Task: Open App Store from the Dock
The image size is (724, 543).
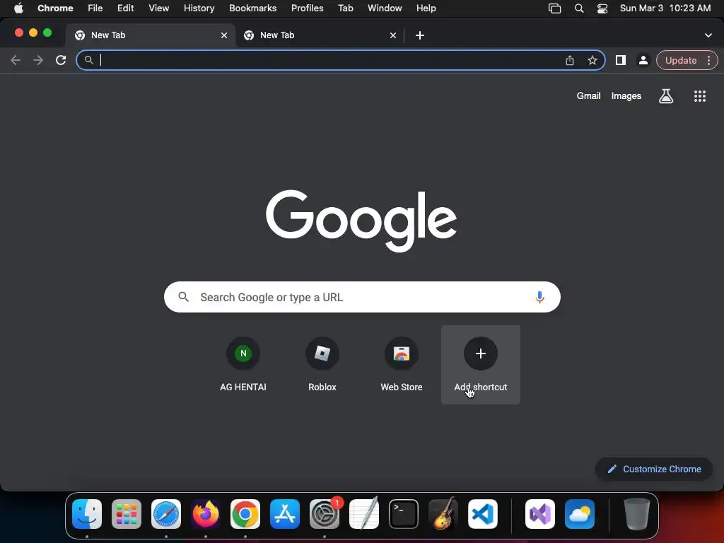Action: coord(285,514)
